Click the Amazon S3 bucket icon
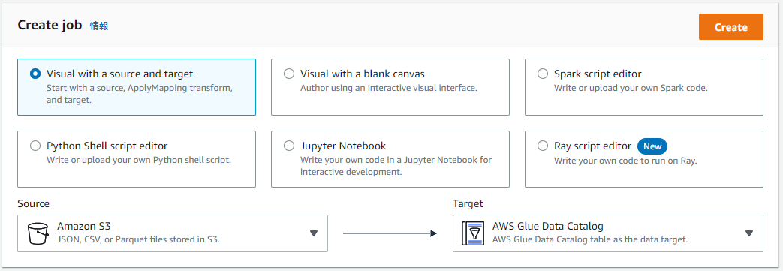783x271 pixels. point(38,233)
